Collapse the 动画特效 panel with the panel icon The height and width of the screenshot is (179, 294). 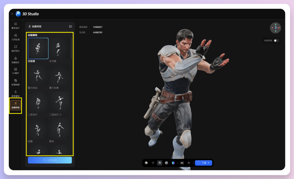coord(71,26)
